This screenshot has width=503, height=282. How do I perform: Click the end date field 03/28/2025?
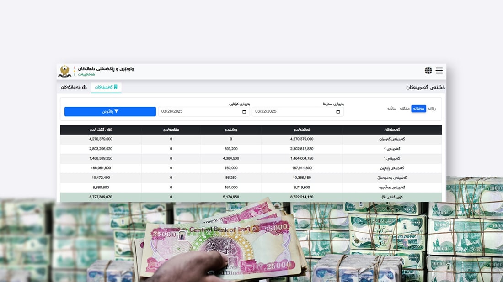[199, 112]
